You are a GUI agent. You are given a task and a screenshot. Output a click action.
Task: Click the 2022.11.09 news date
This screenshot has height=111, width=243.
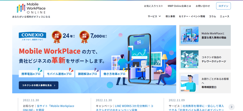[177, 100]
